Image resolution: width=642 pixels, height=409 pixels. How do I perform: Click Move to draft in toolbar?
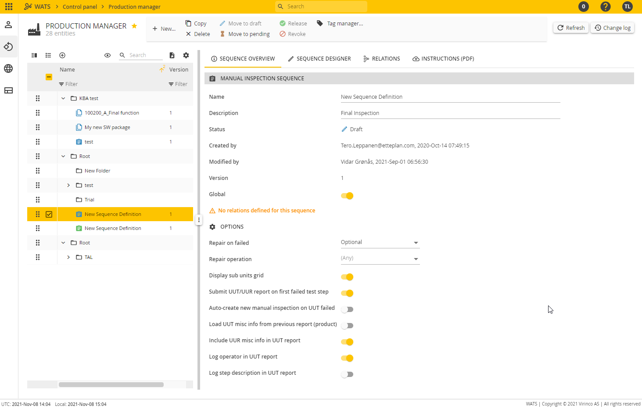click(x=240, y=23)
